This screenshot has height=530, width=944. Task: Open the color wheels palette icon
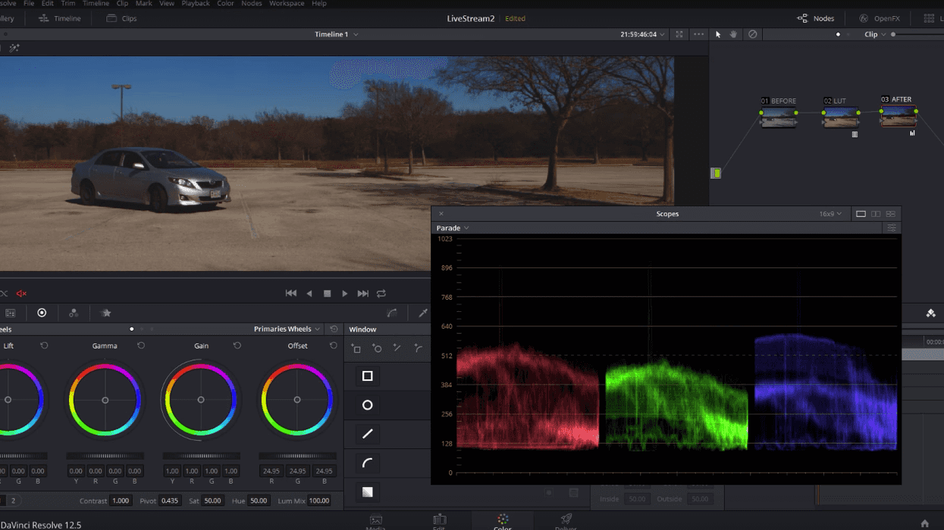[x=42, y=313]
